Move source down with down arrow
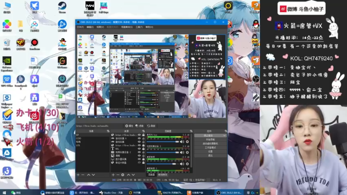Screen dimensions: 347x195 133,175
